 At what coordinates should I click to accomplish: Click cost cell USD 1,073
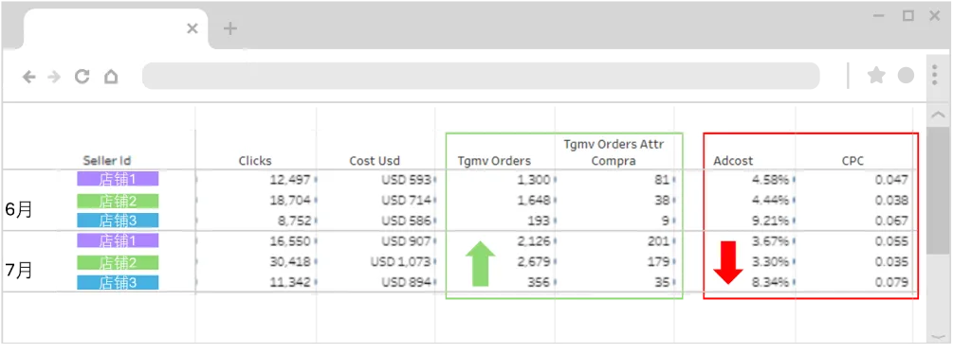coord(400,262)
